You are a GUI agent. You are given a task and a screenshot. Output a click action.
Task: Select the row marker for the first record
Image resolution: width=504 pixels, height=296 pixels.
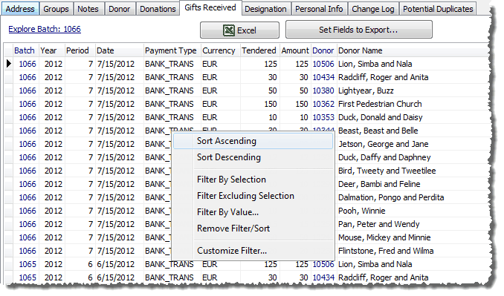[x=9, y=64]
